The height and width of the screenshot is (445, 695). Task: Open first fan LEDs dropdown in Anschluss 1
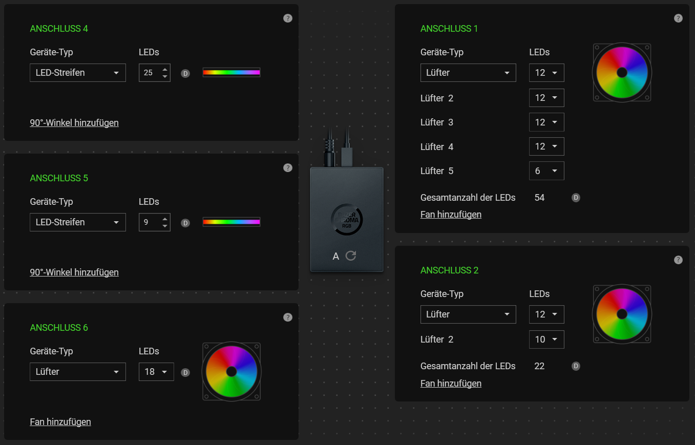(x=546, y=73)
